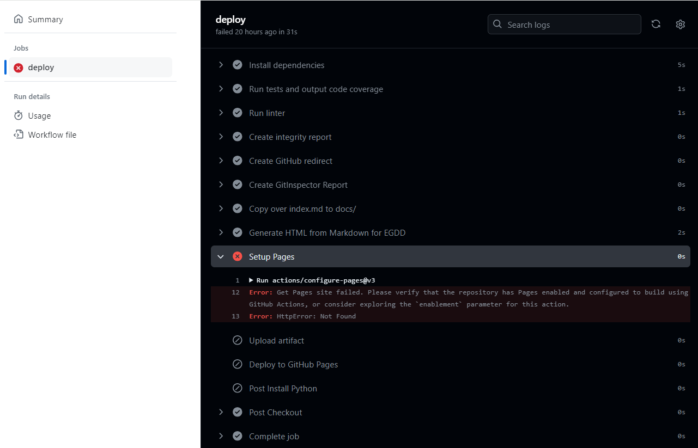Click the Usage stopwatch icon
Viewport: 698px width, 448px height.
(x=19, y=115)
